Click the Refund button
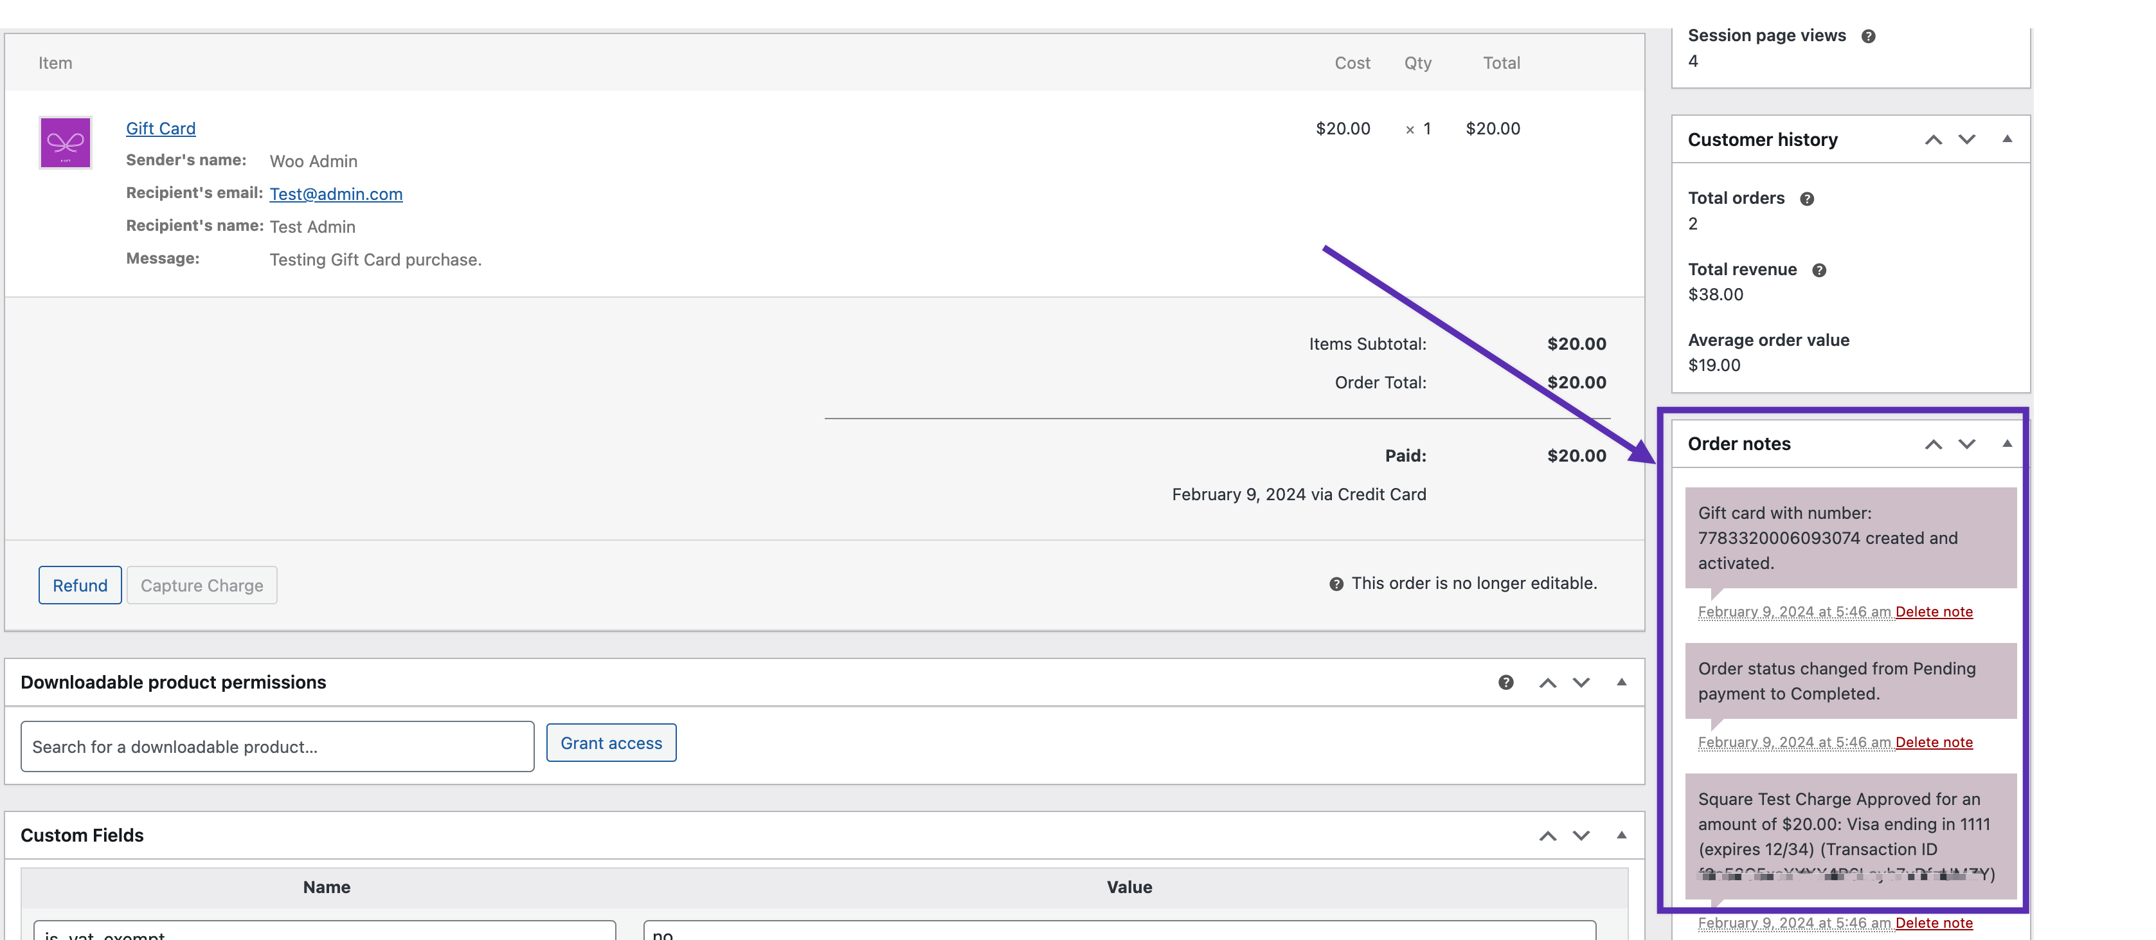2156x940 pixels. pyautogui.click(x=80, y=585)
